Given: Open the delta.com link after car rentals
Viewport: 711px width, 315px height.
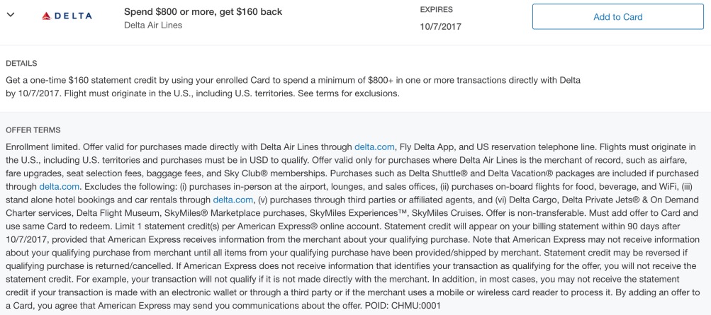Looking at the screenshot, I should [x=233, y=199].
